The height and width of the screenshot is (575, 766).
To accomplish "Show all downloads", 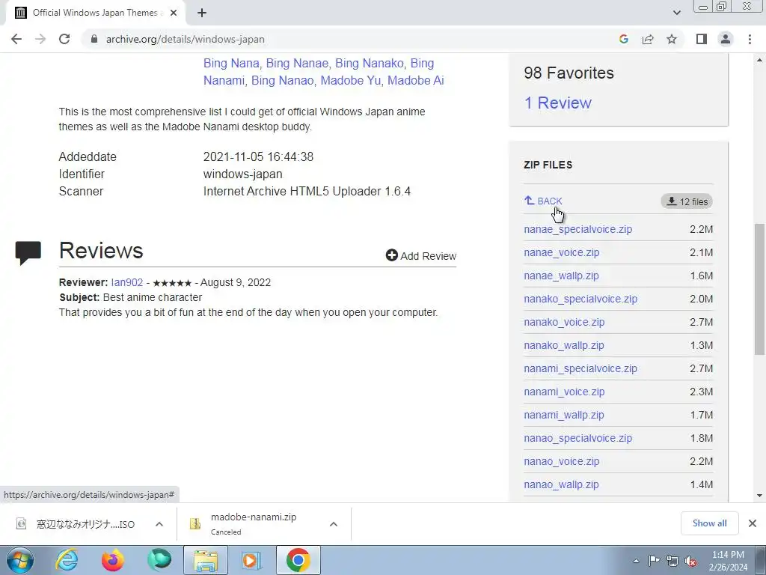I will 709,523.
